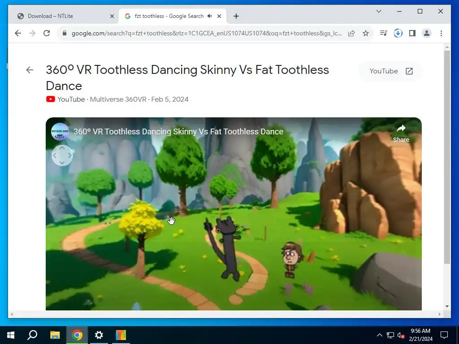Click Share in the video player
The height and width of the screenshot is (344, 459).
pyautogui.click(x=401, y=133)
